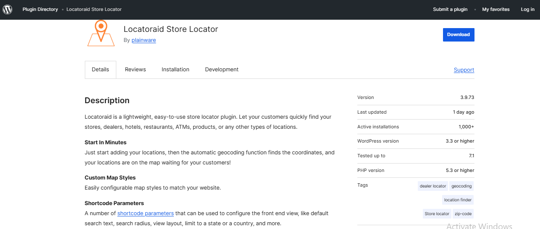This screenshot has height=229, width=540.
Task: Click the Custom Map Styles subheading
Action: tap(110, 178)
